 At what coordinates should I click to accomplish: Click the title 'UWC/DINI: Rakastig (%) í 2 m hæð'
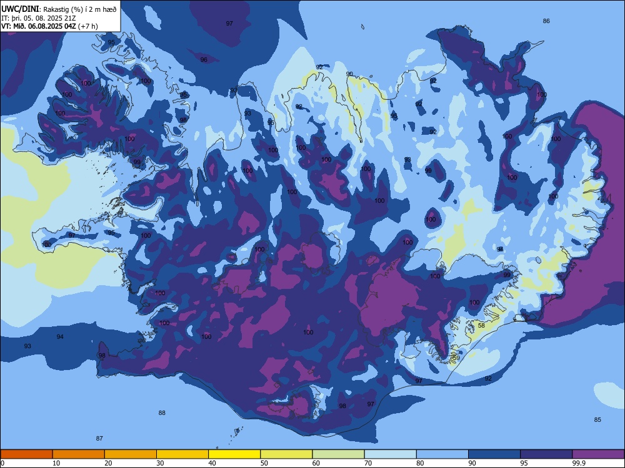(59, 9)
